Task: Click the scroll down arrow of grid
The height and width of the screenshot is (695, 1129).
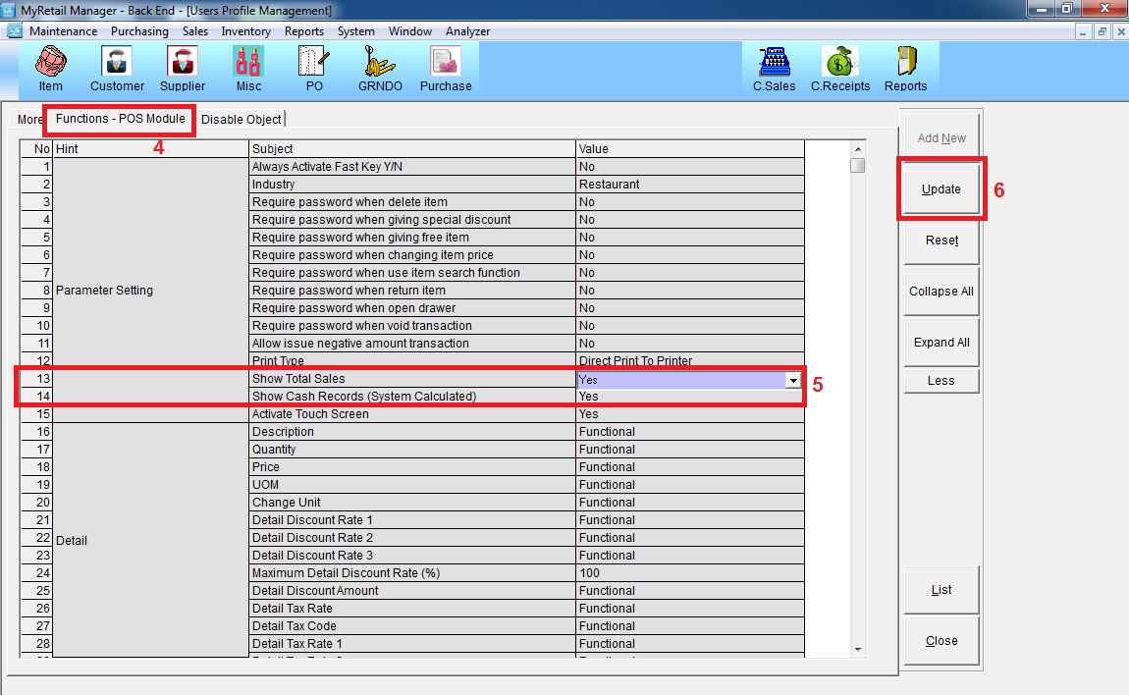Action: [x=858, y=649]
